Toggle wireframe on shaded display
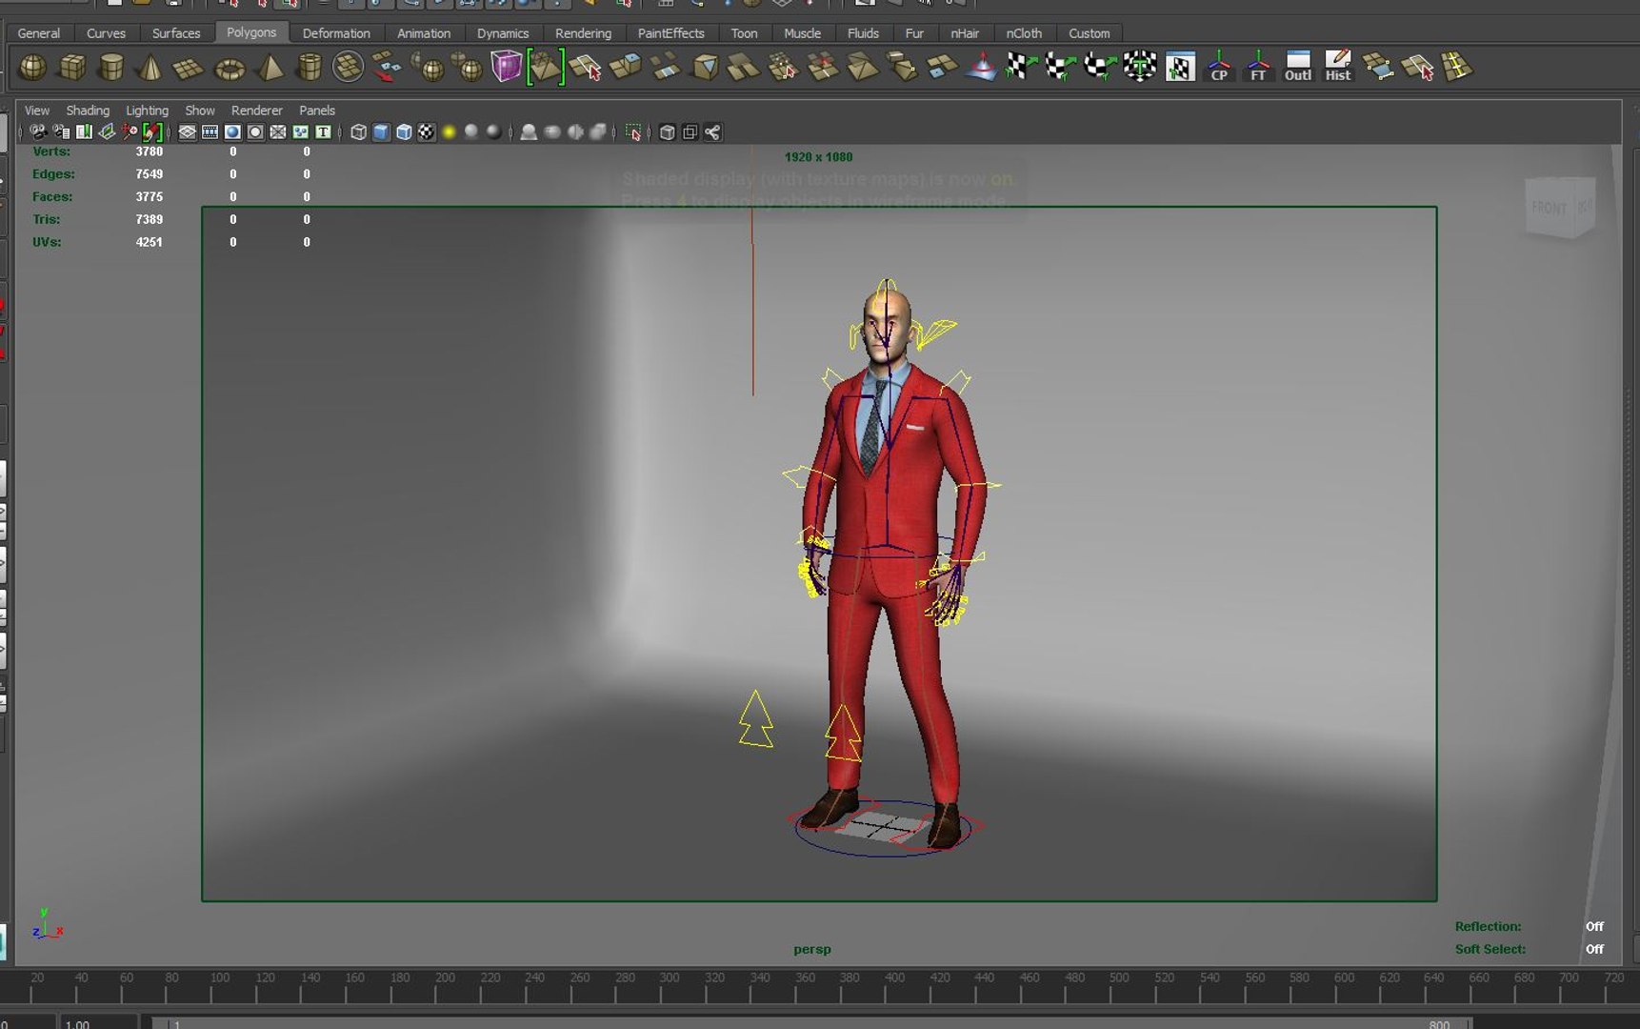This screenshot has height=1029, width=1640. pos(404,132)
